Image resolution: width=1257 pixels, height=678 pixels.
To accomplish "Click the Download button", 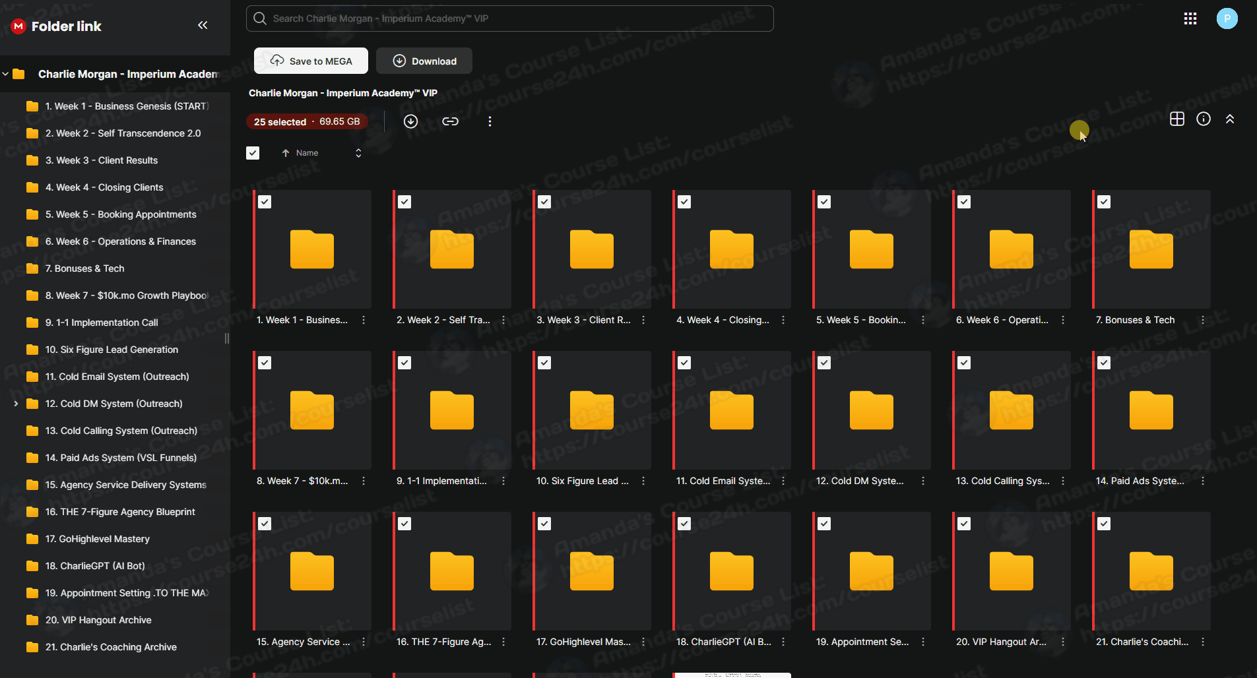I will click(x=424, y=61).
